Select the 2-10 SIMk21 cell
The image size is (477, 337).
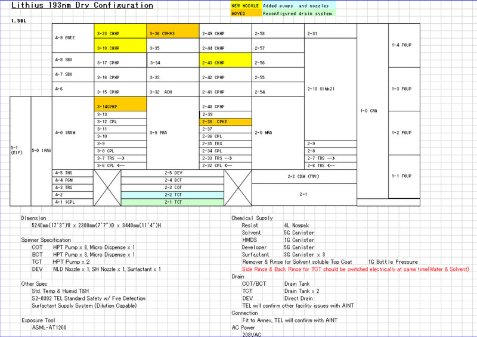(x=330, y=89)
